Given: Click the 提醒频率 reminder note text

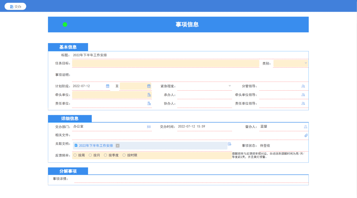Looking at the screenshot, I should pyautogui.click(x=268, y=155).
